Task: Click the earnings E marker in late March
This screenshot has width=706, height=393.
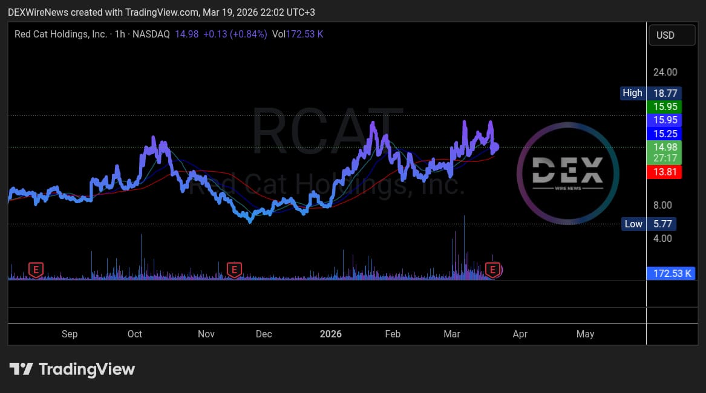Action: (x=493, y=270)
